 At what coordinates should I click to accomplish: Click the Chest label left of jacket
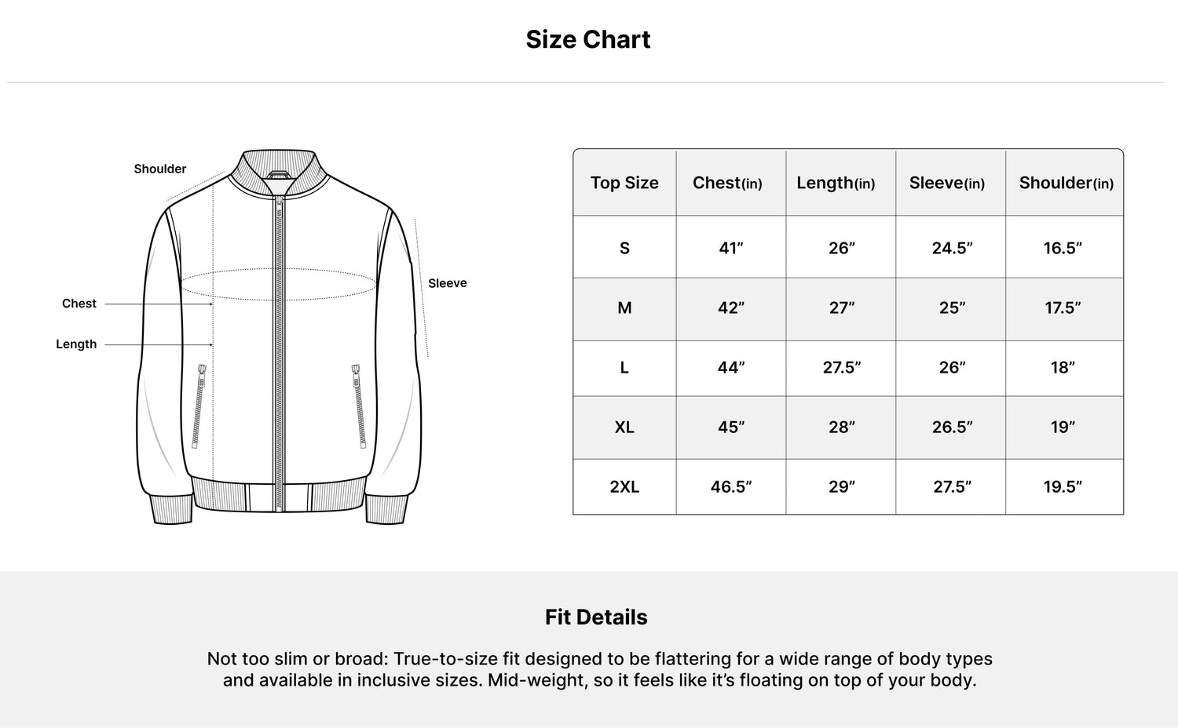coord(79,304)
